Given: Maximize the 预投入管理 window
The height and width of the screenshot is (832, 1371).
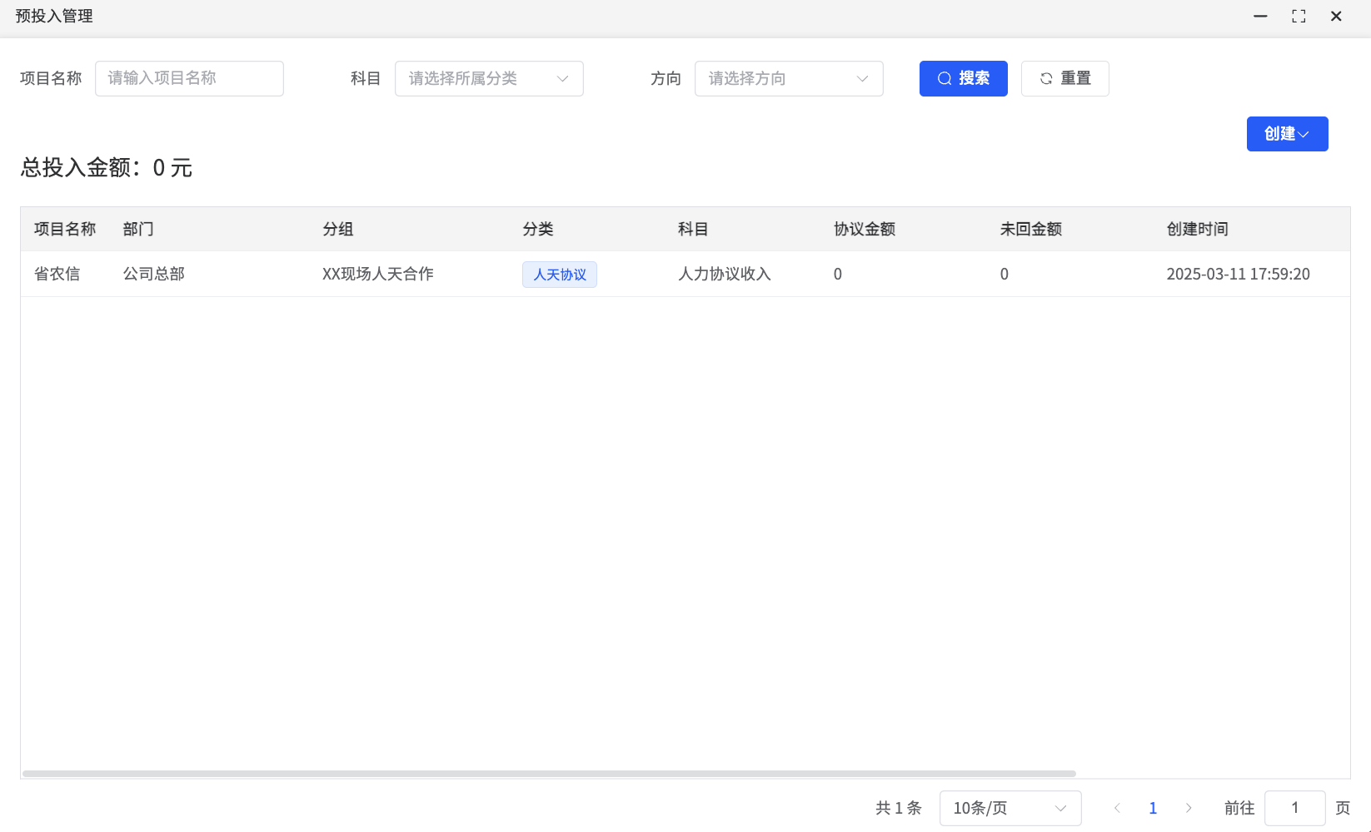Looking at the screenshot, I should 1299,16.
